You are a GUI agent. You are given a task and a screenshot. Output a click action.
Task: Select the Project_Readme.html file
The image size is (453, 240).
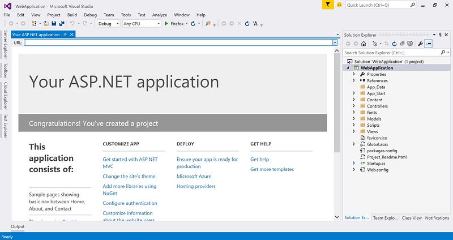pos(387,157)
